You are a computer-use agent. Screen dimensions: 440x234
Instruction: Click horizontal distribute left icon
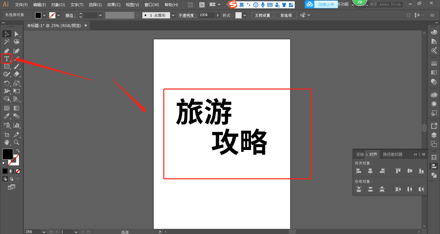tap(398, 189)
